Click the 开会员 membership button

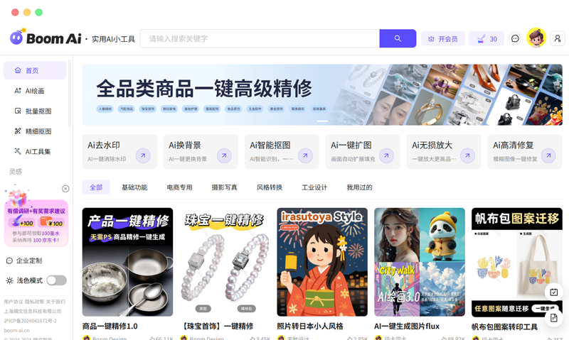443,39
